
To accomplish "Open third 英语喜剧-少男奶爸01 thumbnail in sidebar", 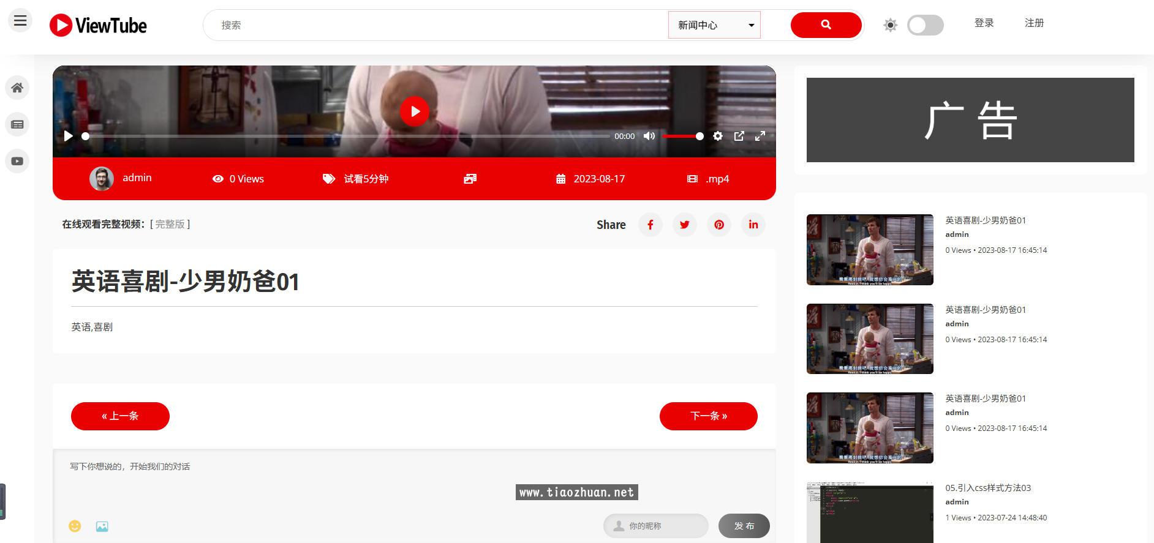I will click(x=870, y=428).
